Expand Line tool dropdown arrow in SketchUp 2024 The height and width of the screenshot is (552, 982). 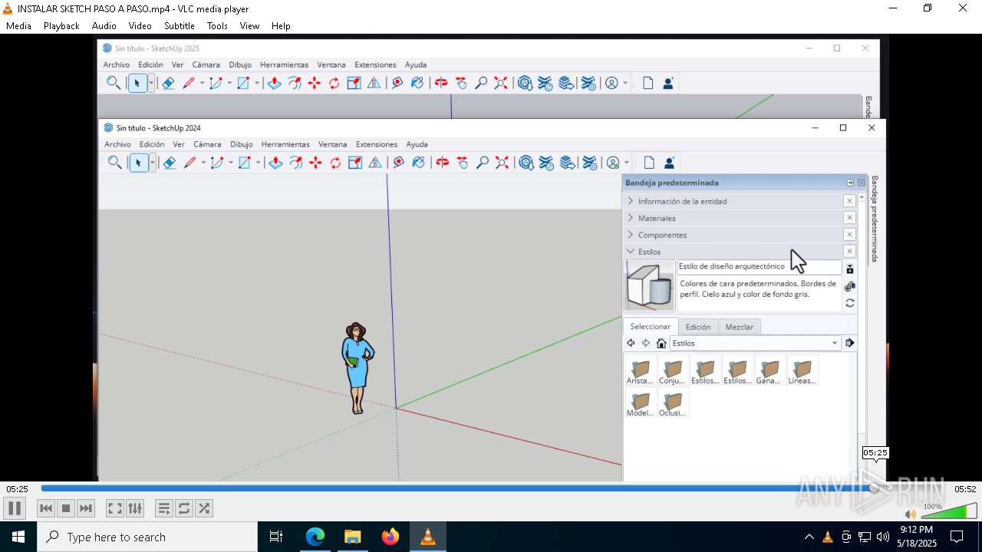(203, 163)
